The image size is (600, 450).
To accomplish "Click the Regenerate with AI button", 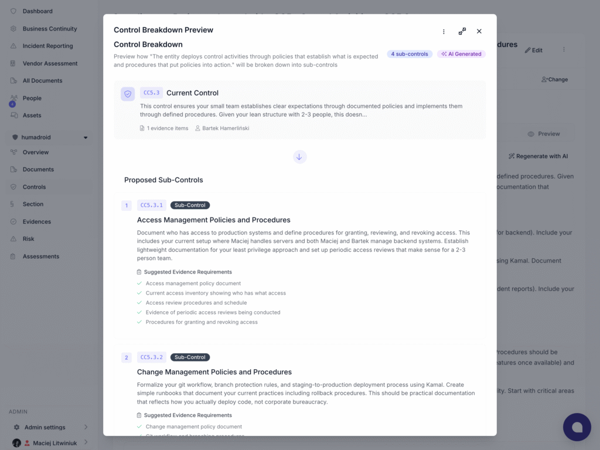I will click(x=538, y=156).
